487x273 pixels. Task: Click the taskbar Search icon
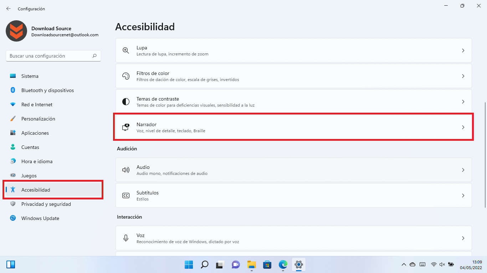(x=204, y=264)
